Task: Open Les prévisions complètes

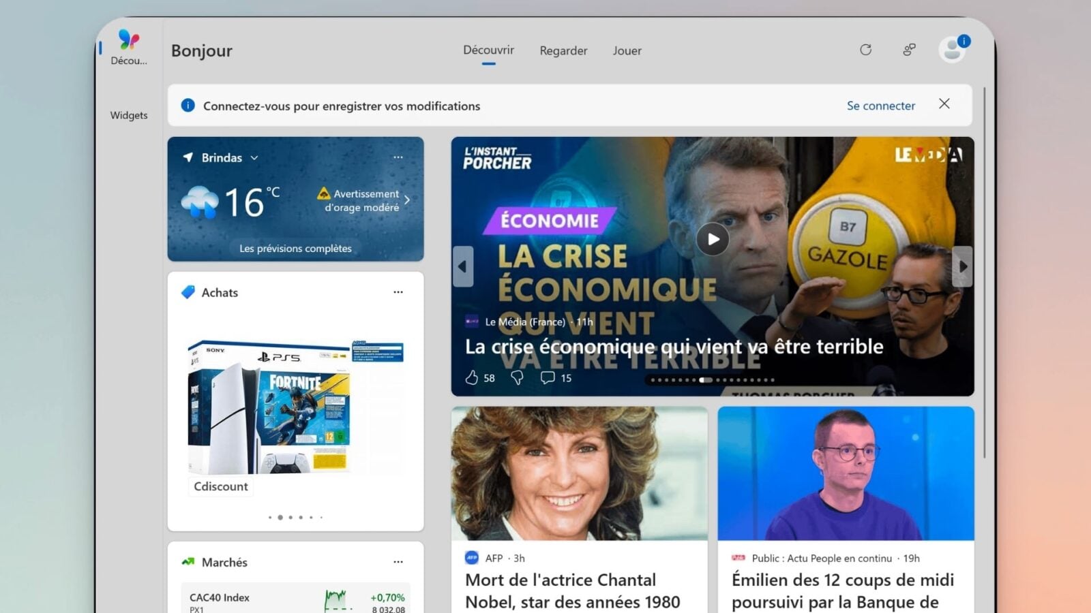Action: coord(295,249)
